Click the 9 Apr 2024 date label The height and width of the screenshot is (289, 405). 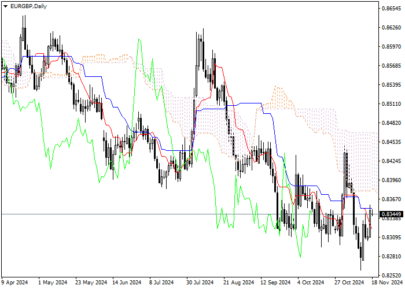click(14, 283)
